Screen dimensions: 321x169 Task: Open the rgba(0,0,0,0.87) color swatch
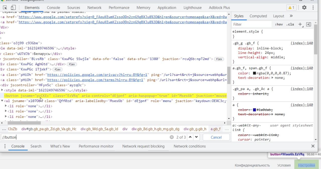(254, 73)
